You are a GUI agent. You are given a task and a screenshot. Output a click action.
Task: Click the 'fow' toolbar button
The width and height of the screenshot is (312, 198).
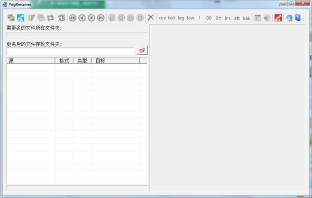click(x=190, y=18)
